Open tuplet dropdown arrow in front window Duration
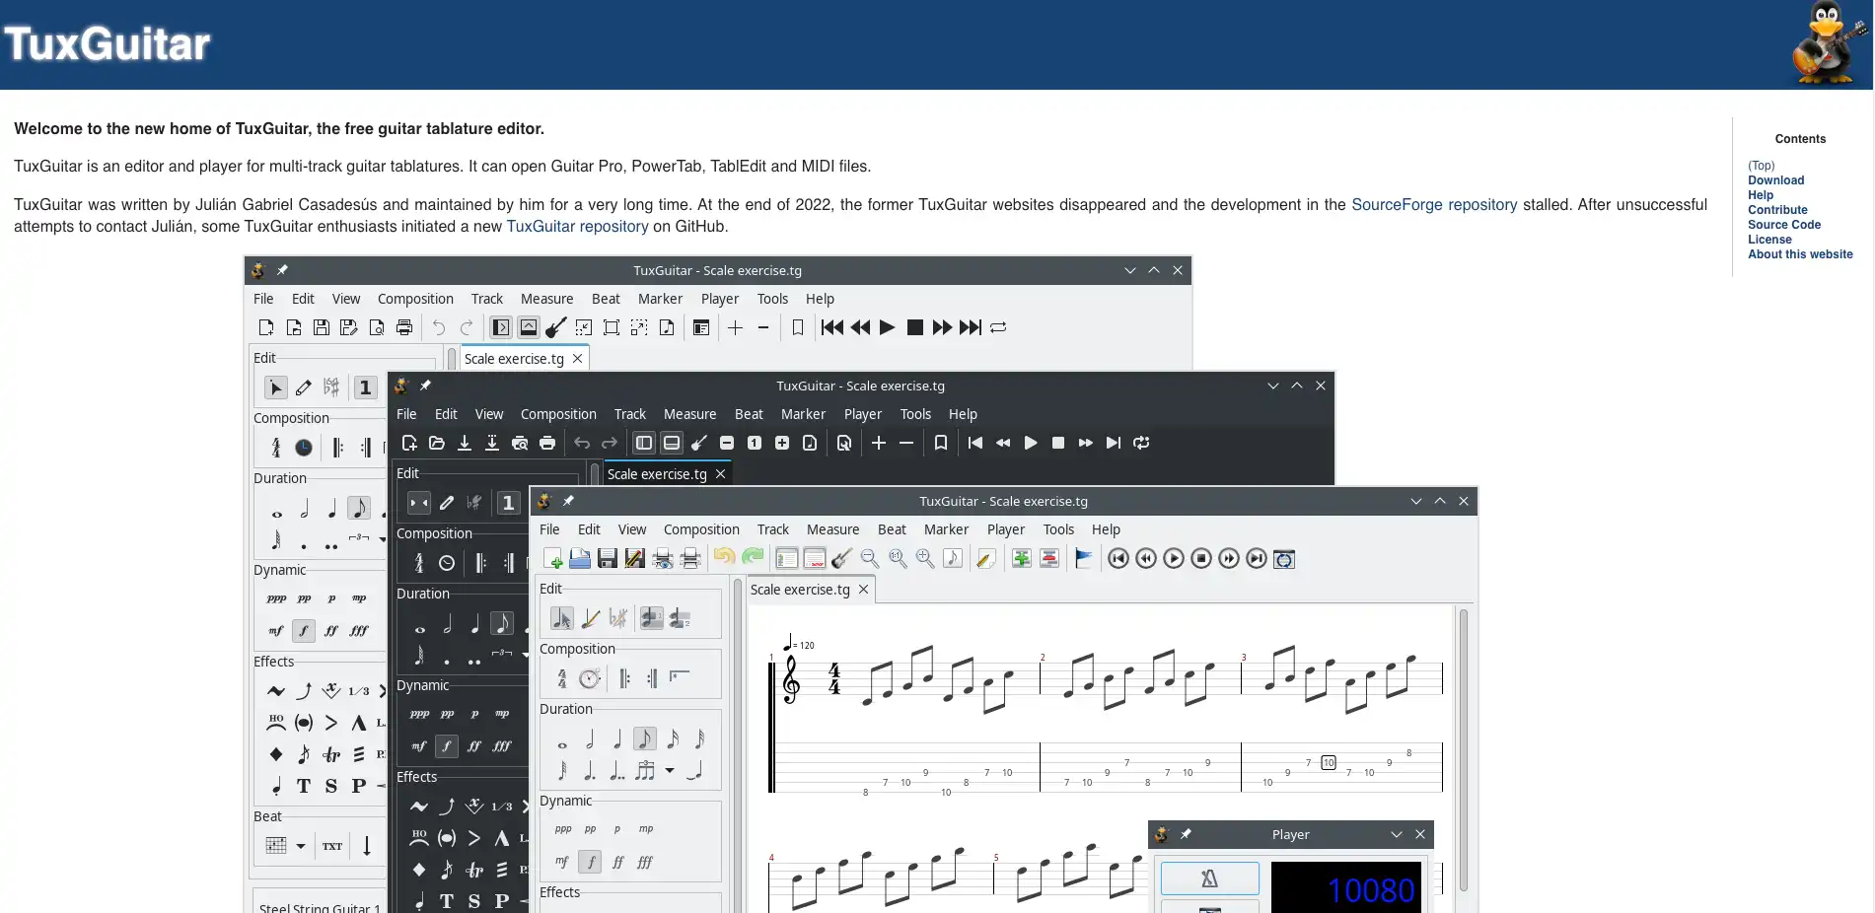 670,770
